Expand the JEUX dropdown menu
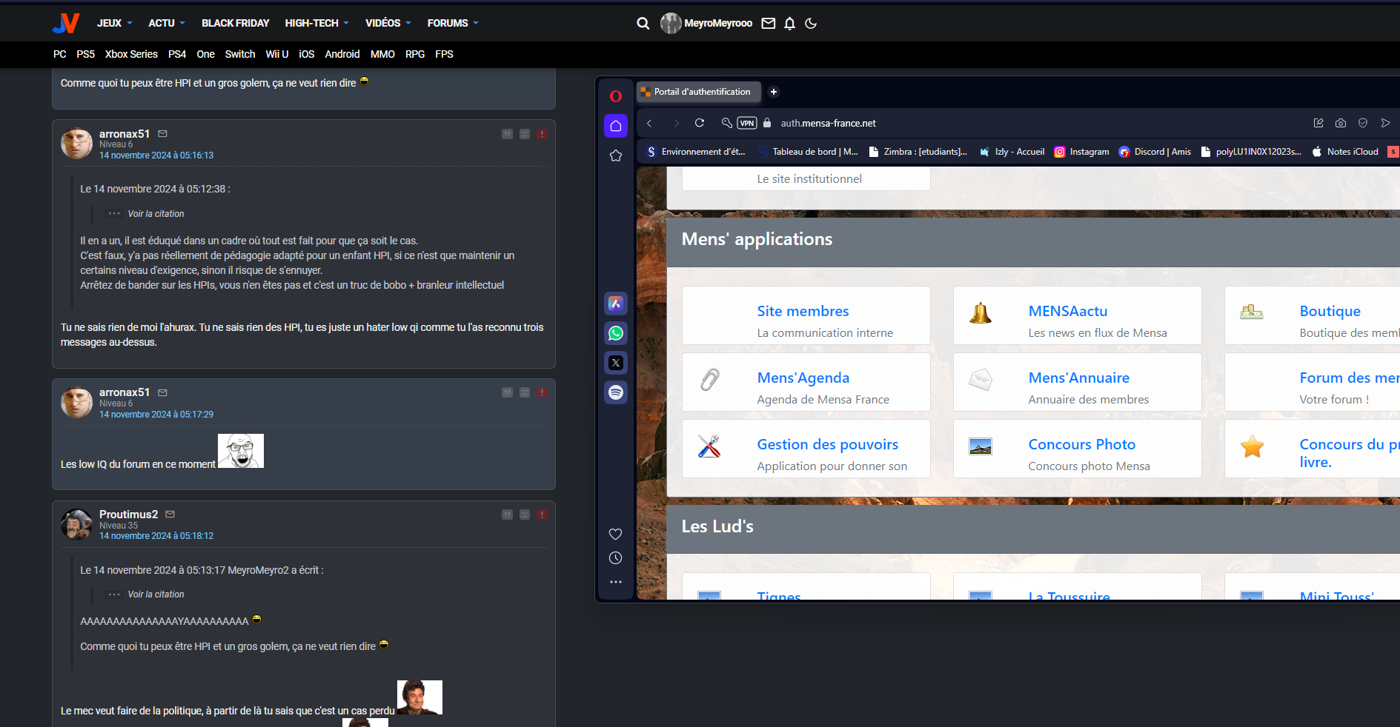Viewport: 1400px width, 727px height. pyautogui.click(x=115, y=23)
